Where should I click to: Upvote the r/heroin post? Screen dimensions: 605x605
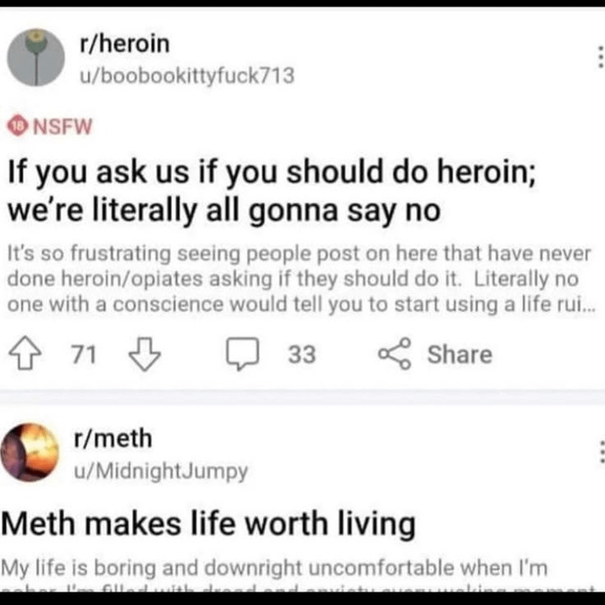pos(29,355)
